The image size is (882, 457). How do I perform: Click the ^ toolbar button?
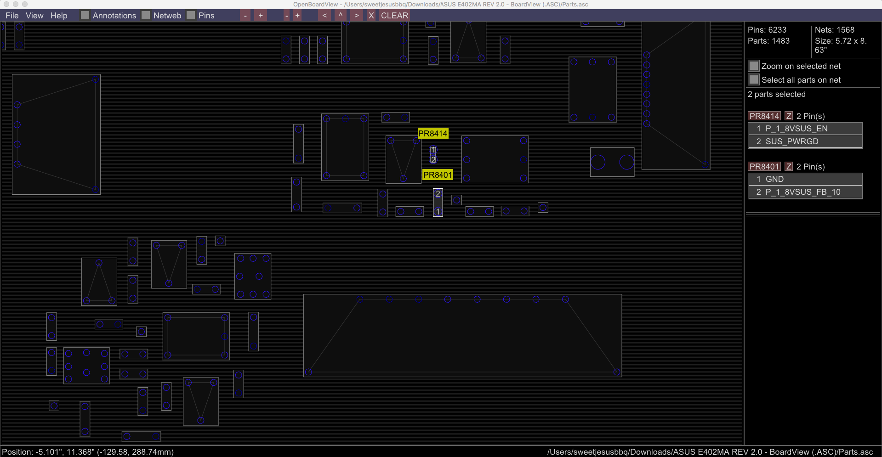341,16
